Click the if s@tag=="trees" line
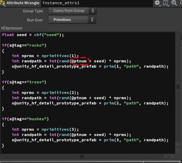This screenshot has width=182, height=163. click(24, 82)
